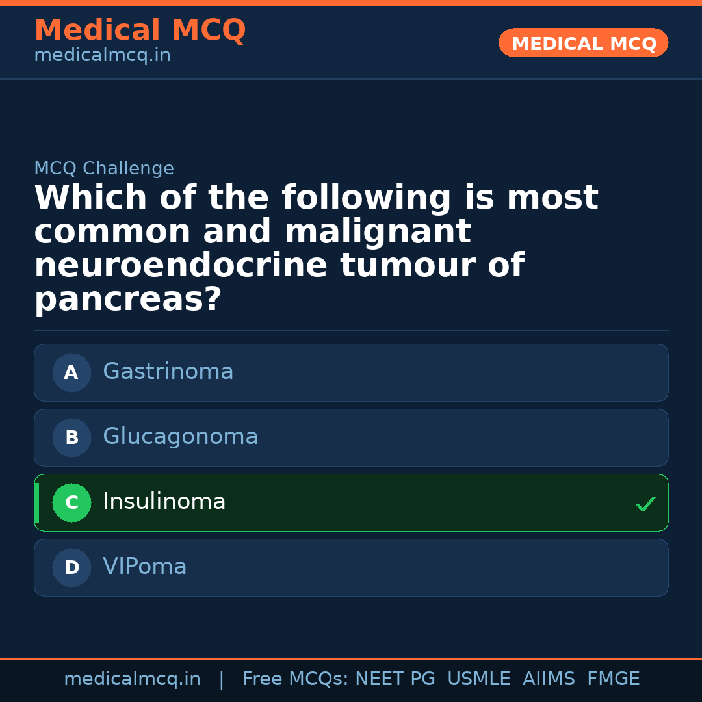Click the orange MEDICAL MCQ badge

tap(583, 43)
